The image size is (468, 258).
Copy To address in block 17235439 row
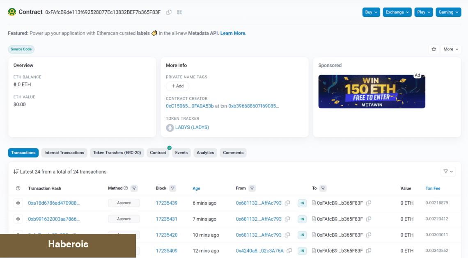369,203
